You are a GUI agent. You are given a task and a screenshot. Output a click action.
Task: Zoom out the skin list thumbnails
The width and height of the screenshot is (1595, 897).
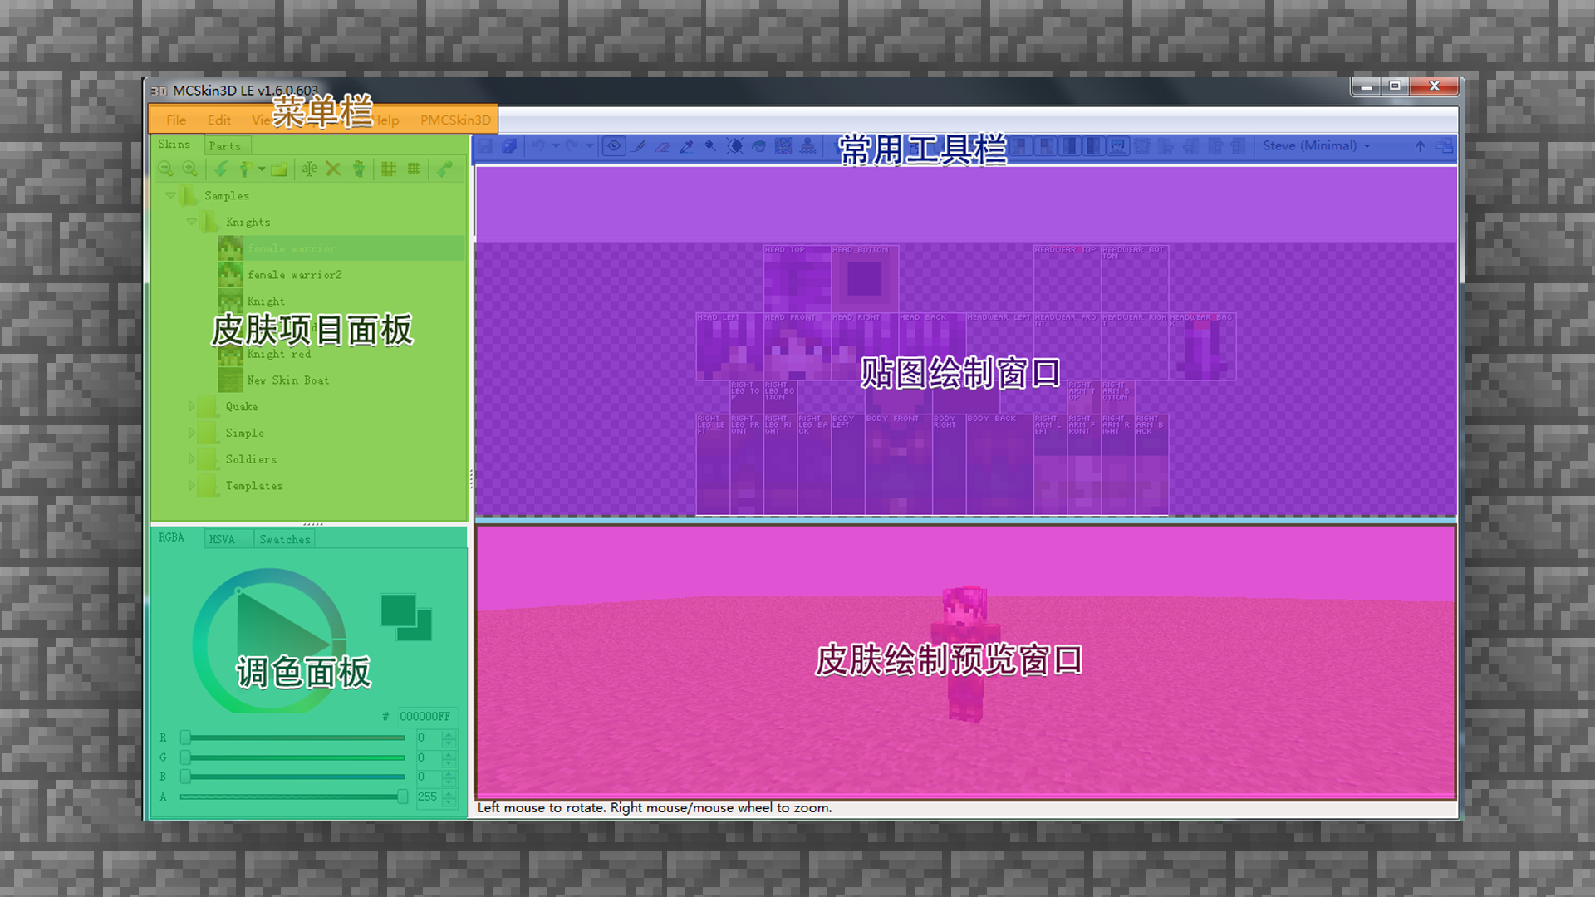click(x=166, y=169)
